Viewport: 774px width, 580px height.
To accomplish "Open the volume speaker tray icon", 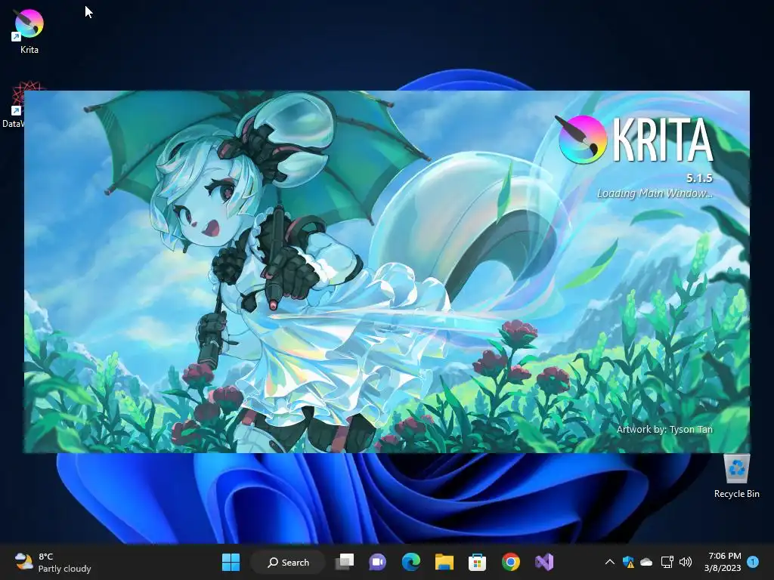I will pyautogui.click(x=685, y=562).
